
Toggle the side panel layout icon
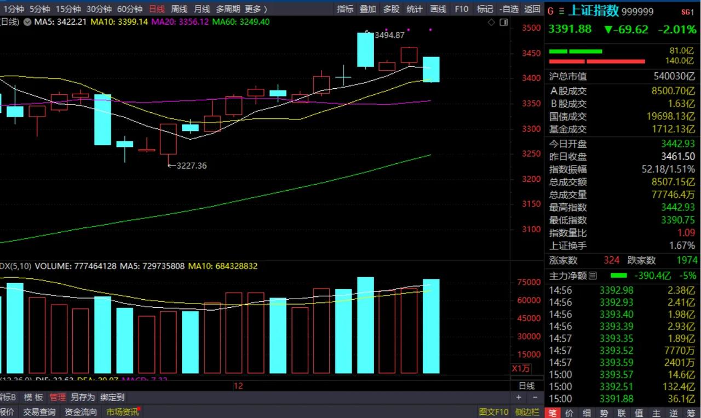pos(503,22)
